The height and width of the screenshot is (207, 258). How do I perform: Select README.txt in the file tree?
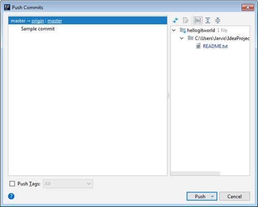(x=215, y=46)
